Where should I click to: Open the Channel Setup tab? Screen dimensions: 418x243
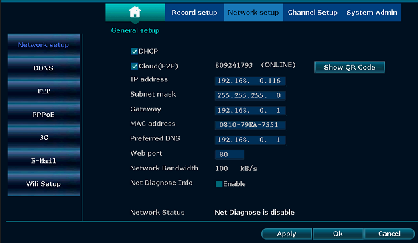point(313,12)
